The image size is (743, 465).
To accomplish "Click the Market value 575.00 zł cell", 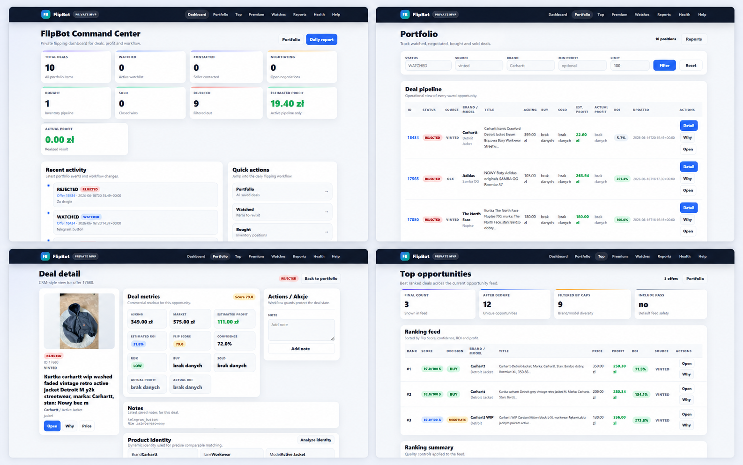I will (x=191, y=319).
